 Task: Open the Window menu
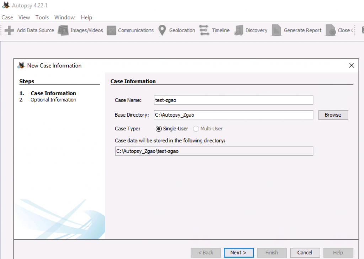coord(64,17)
